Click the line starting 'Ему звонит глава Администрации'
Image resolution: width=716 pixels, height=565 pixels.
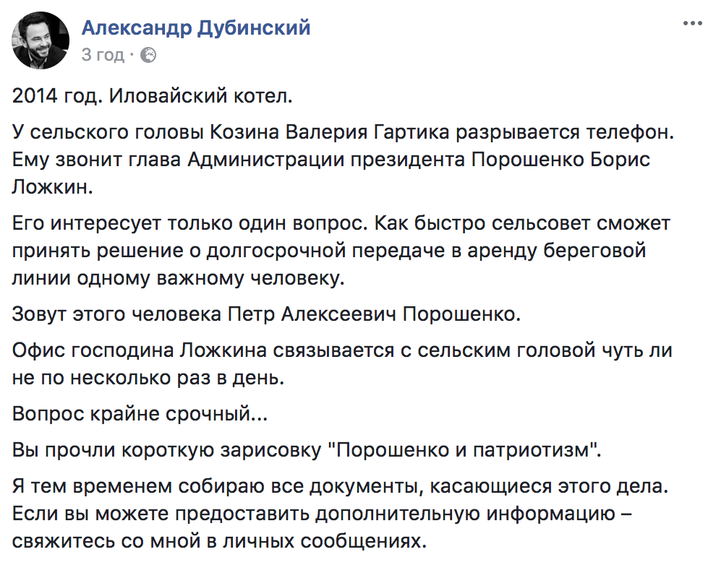[x=331, y=160]
